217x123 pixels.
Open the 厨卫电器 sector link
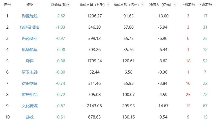pos(30,72)
